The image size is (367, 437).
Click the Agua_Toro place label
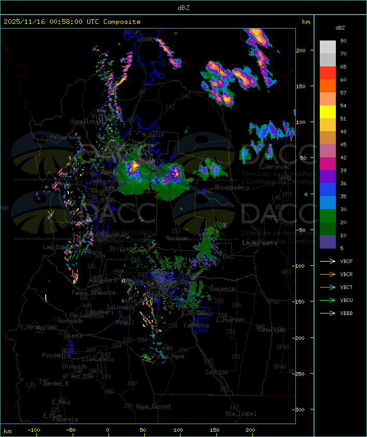tap(103, 280)
